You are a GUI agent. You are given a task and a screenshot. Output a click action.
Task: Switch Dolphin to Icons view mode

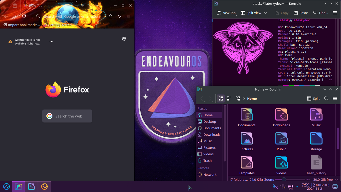pyautogui.click(x=220, y=98)
